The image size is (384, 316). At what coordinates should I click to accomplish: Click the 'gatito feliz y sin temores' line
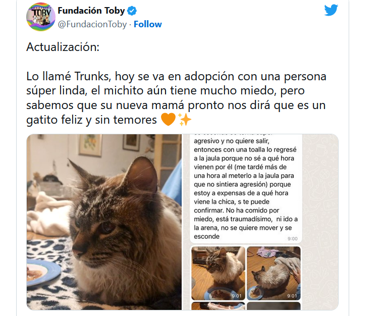[92, 120]
